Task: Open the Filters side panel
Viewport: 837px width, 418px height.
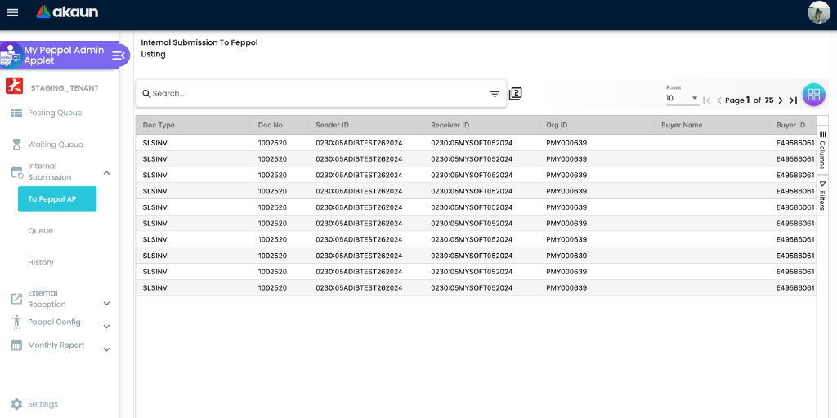Action: [822, 195]
